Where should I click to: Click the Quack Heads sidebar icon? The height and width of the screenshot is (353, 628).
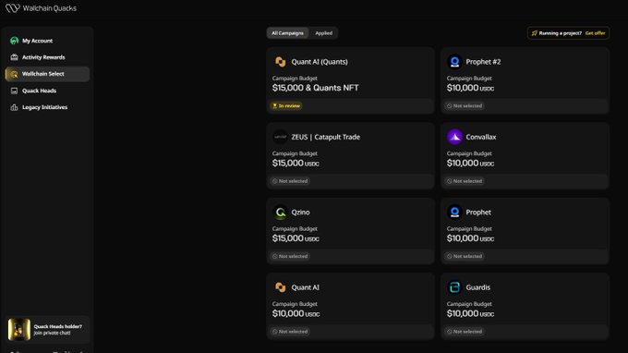pos(15,91)
